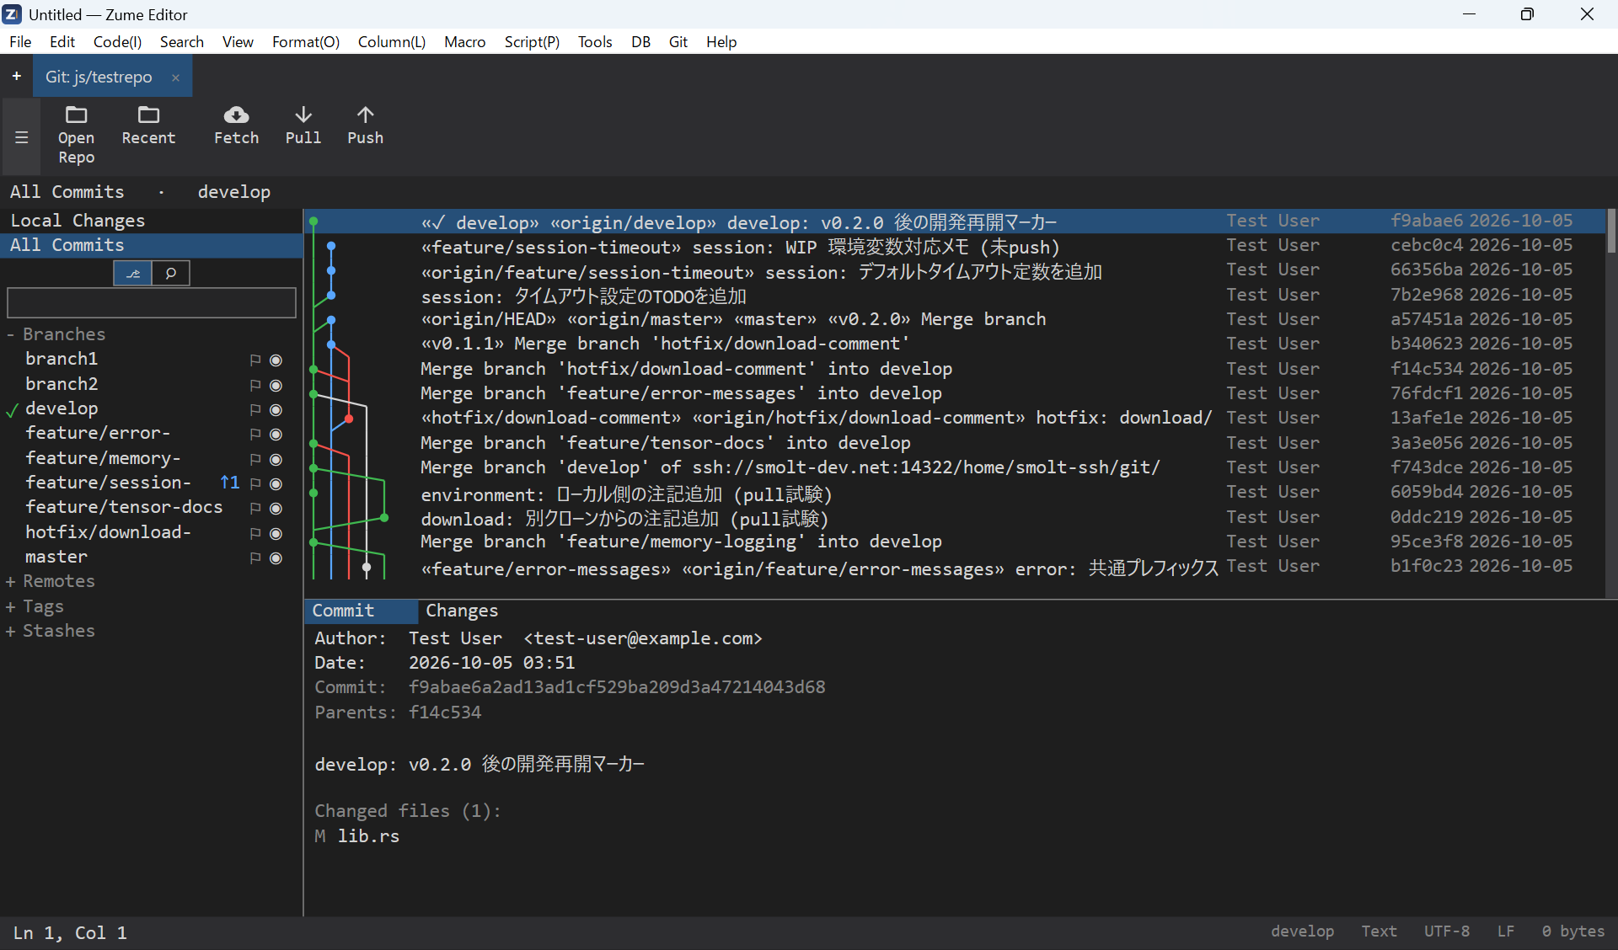Toggle visibility circle for feature/memory-
Screen dimensions: 1618x950
click(276, 459)
